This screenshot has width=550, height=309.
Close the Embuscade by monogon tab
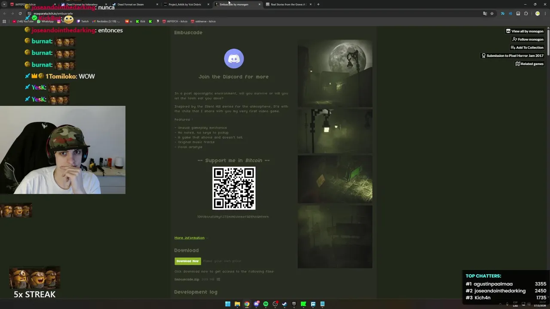(259, 4)
